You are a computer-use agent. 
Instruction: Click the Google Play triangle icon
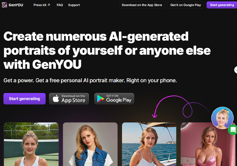click(x=100, y=99)
